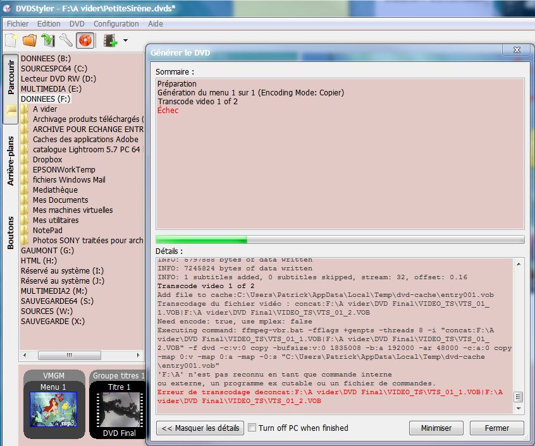
Task: Click the Préparation summary line
Action: pyautogui.click(x=176, y=84)
